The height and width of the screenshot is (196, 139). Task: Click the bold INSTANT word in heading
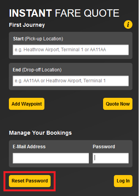(31, 13)
